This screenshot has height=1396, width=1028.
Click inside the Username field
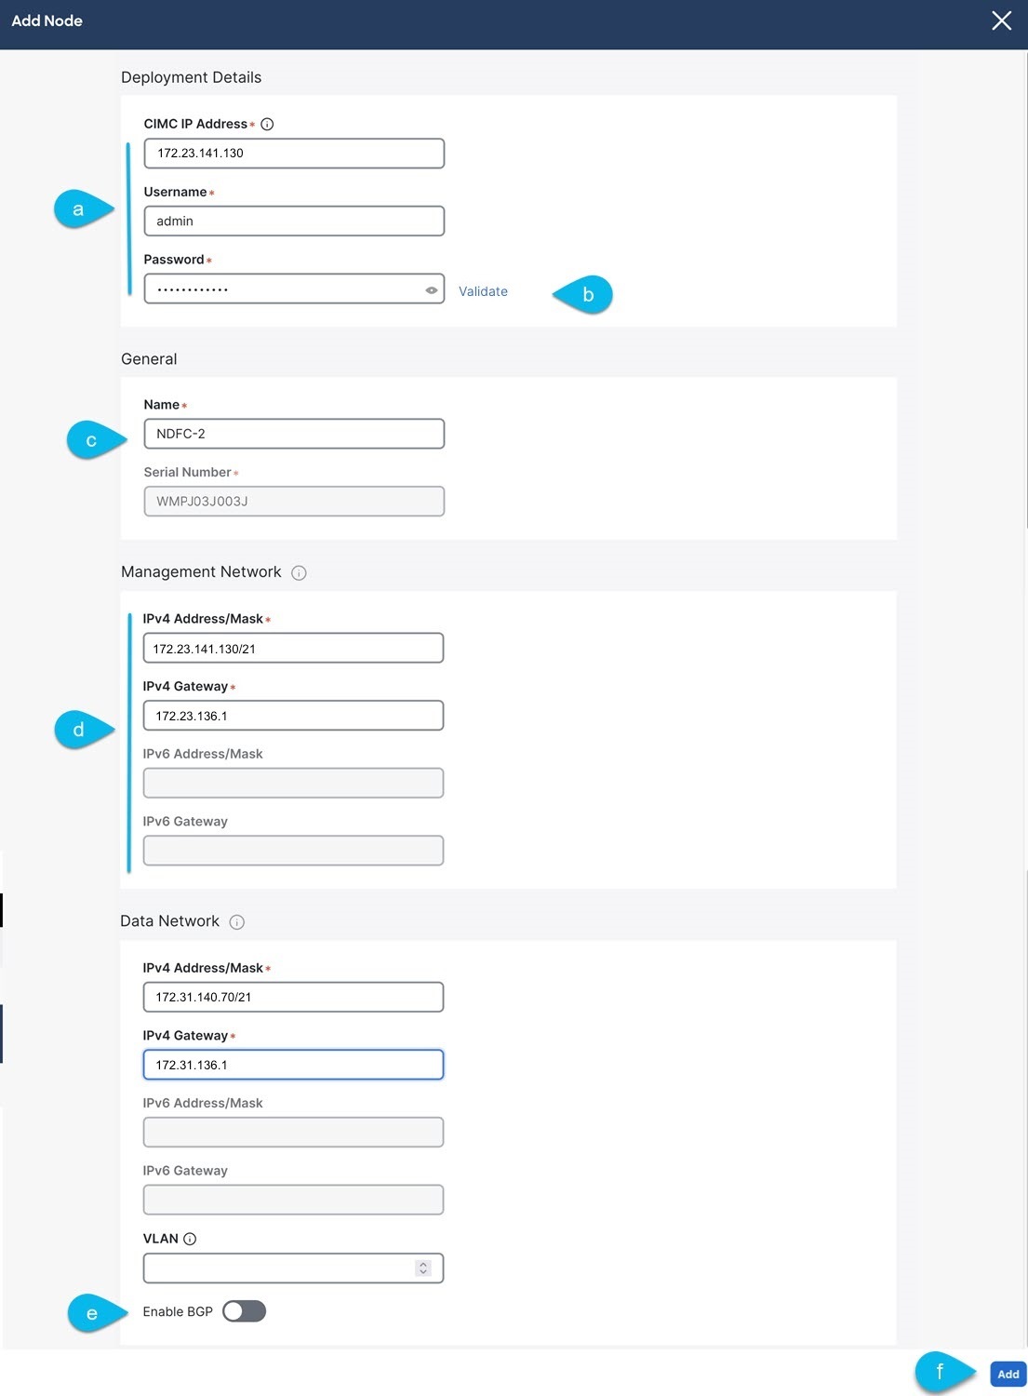pyautogui.click(x=293, y=221)
